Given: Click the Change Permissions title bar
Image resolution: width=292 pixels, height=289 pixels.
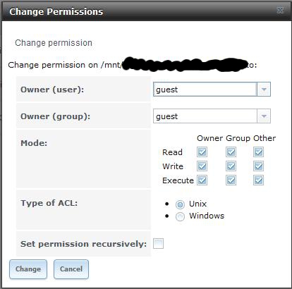Looking at the screenshot, I should coord(146,11).
